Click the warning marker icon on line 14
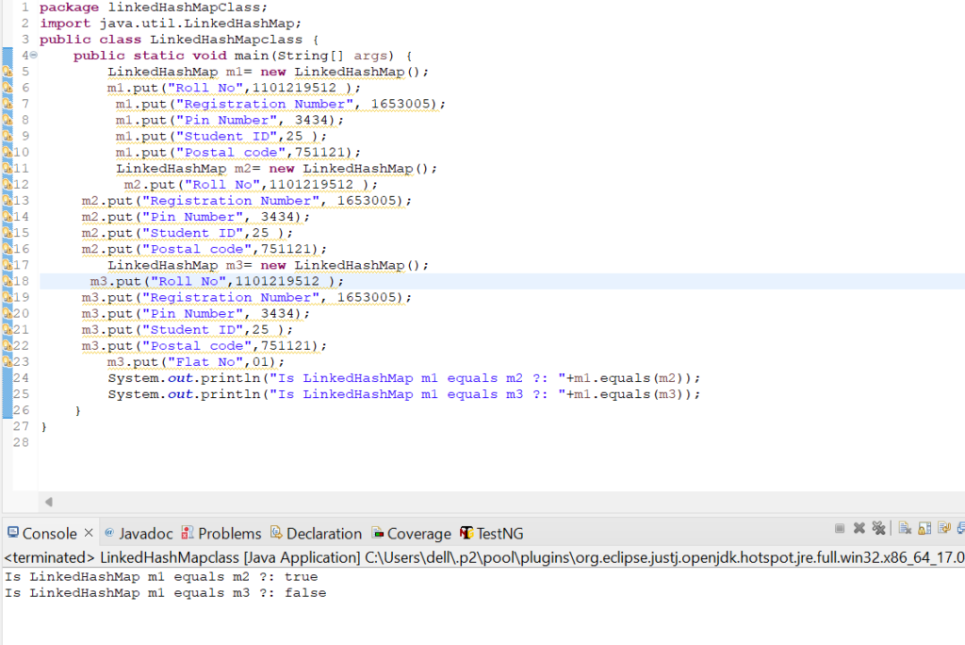This screenshot has width=965, height=645. click(x=8, y=216)
